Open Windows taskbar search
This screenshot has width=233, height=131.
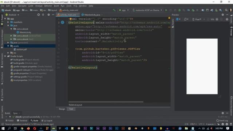pos(9,128)
